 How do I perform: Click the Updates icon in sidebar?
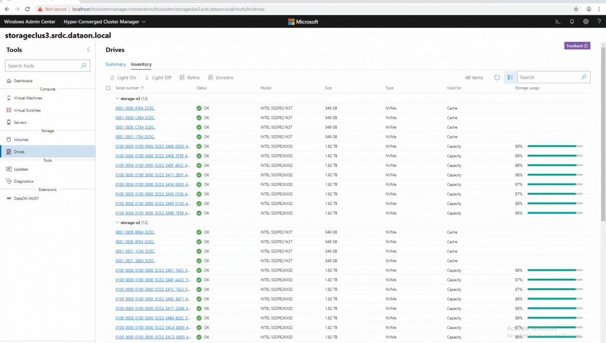[9, 169]
